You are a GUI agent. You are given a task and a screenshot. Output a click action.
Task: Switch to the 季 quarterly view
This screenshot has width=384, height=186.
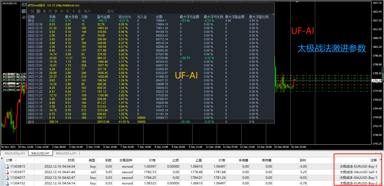[56, 11]
